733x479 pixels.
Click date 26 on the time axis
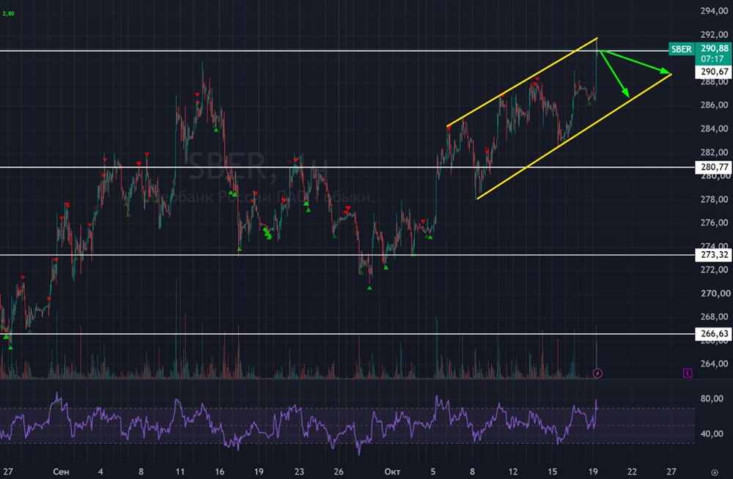pos(339,472)
